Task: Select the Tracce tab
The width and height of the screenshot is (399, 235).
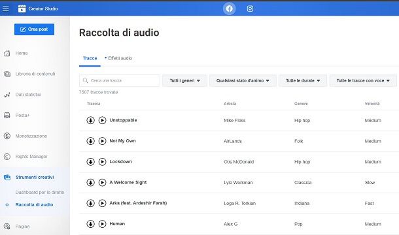Action: point(90,59)
